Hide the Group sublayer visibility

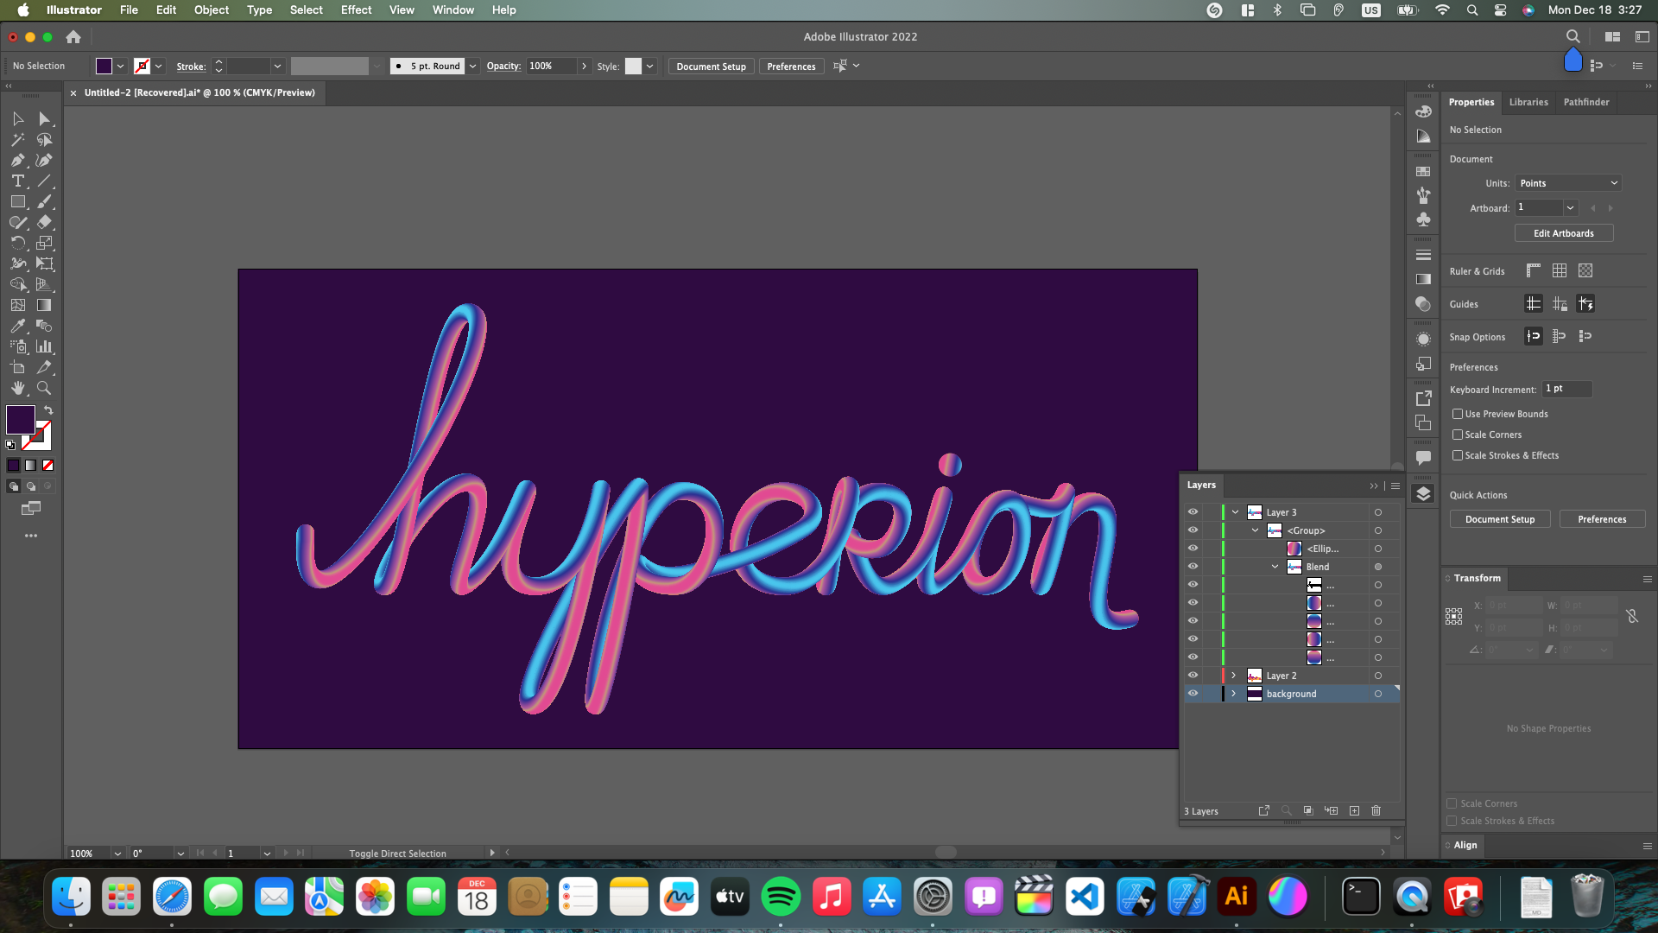[x=1193, y=530]
